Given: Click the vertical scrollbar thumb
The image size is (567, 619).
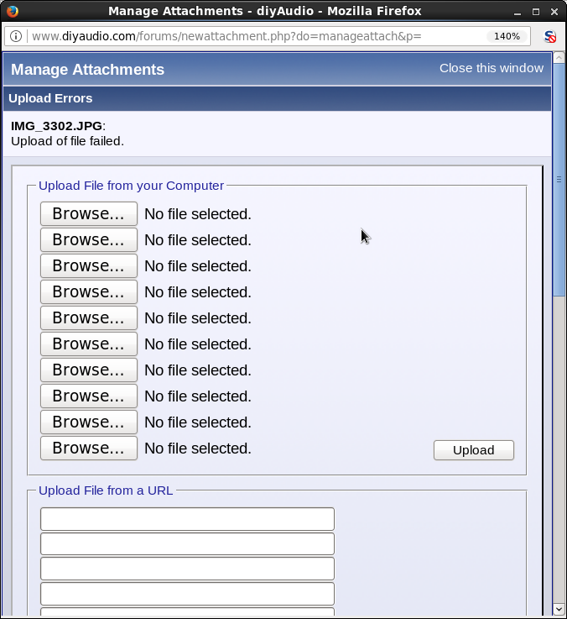Looking at the screenshot, I should (x=559, y=180).
